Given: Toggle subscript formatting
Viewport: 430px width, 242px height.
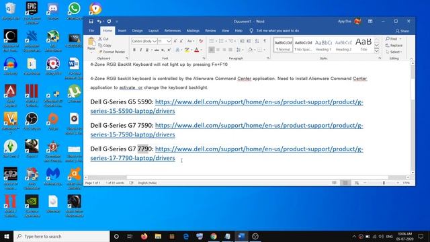Looking at the screenshot, I should [163, 50].
